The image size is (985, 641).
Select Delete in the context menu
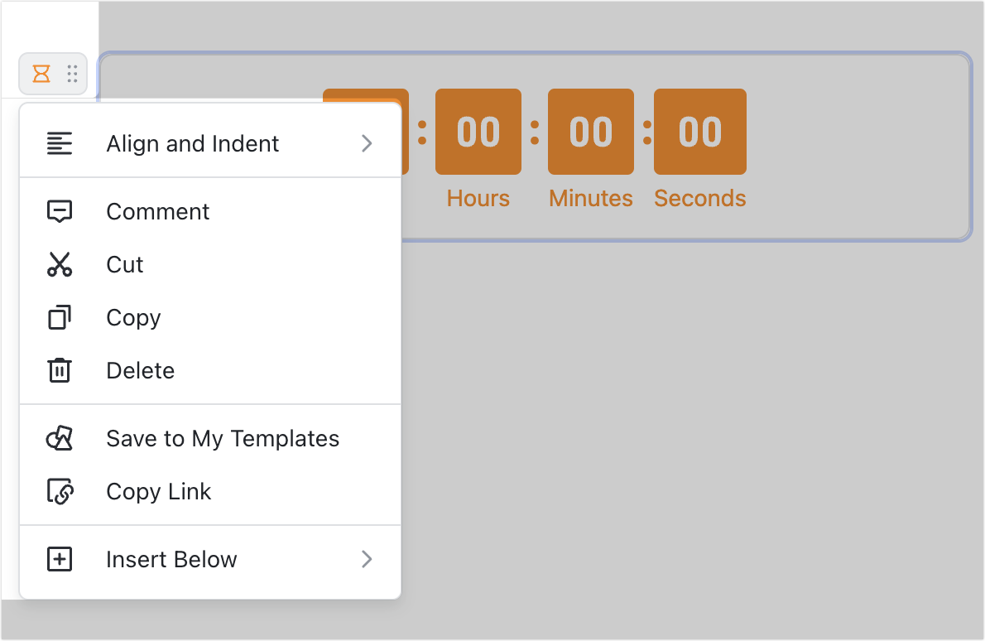[x=140, y=370]
